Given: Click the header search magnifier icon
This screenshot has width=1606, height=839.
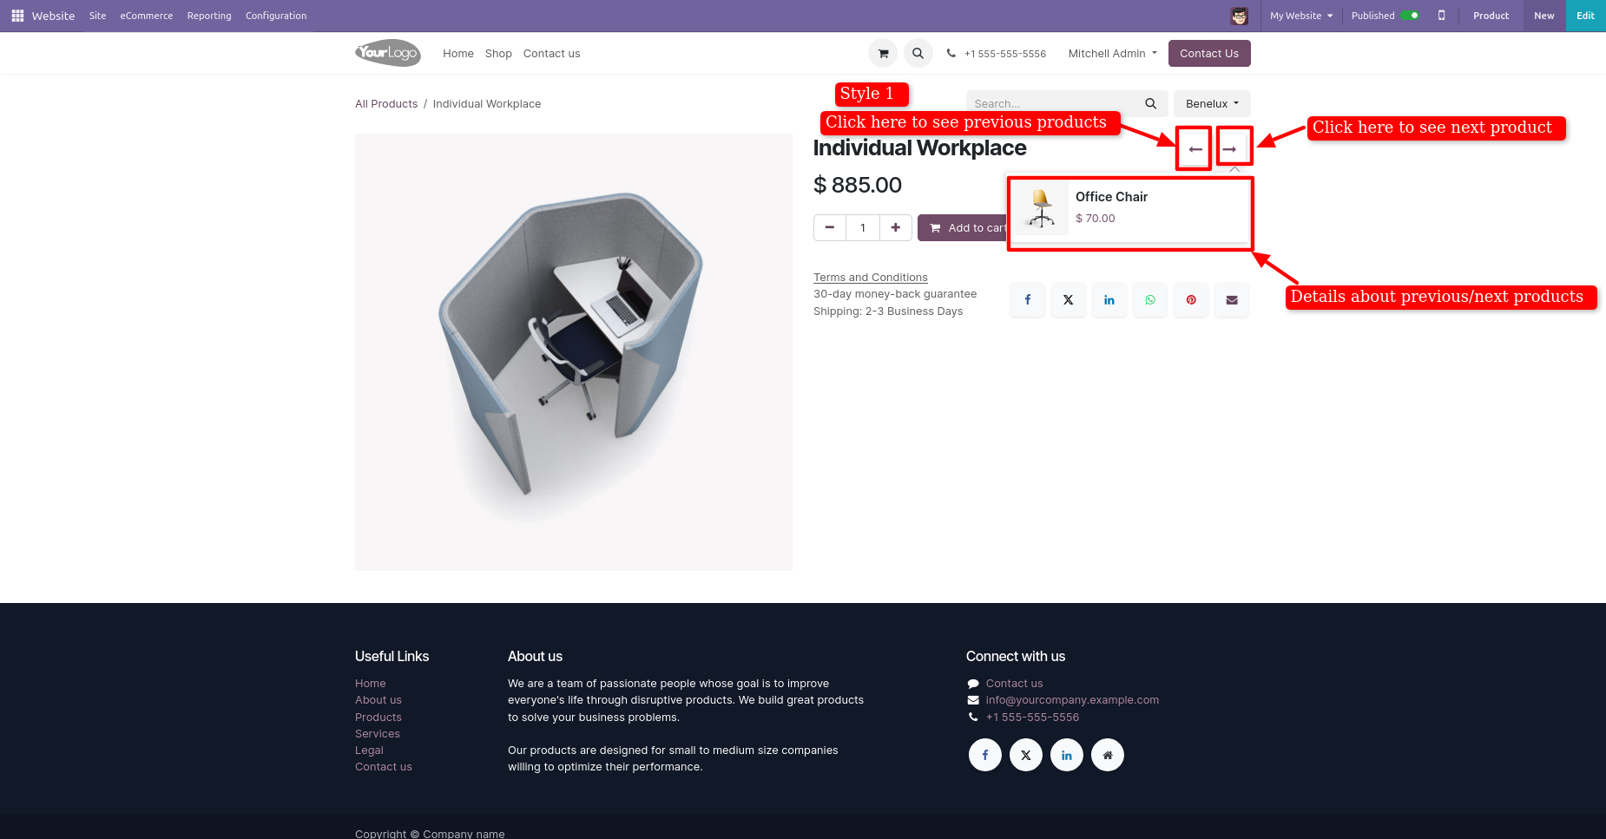Looking at the screenshot, I should tap(918, 53).
